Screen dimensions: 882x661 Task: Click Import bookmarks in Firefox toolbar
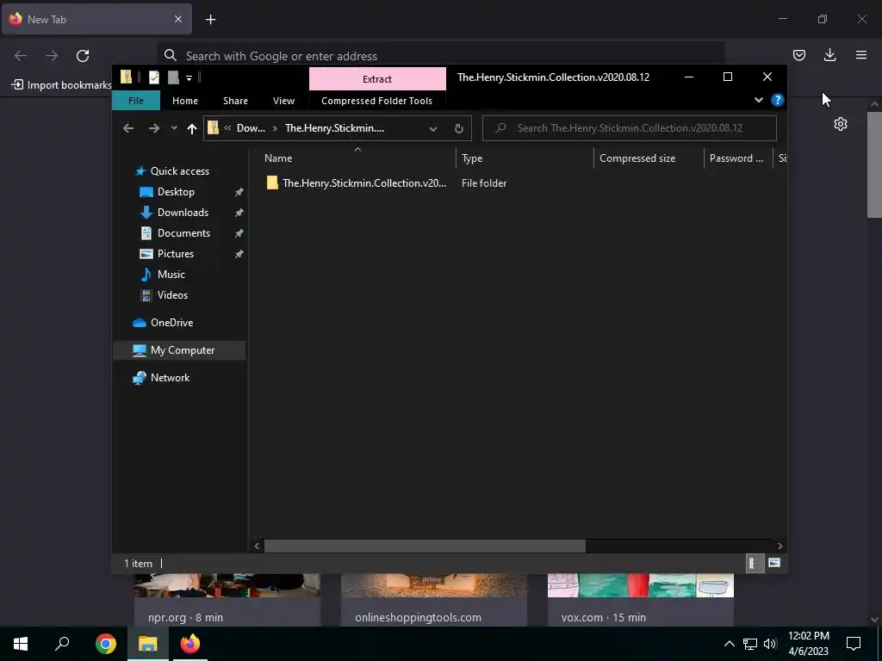(x=61, y=85)
